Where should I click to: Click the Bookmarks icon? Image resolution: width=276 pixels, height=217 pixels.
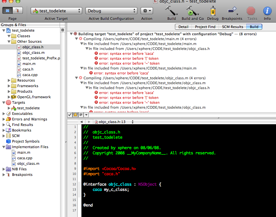(8, 130)
